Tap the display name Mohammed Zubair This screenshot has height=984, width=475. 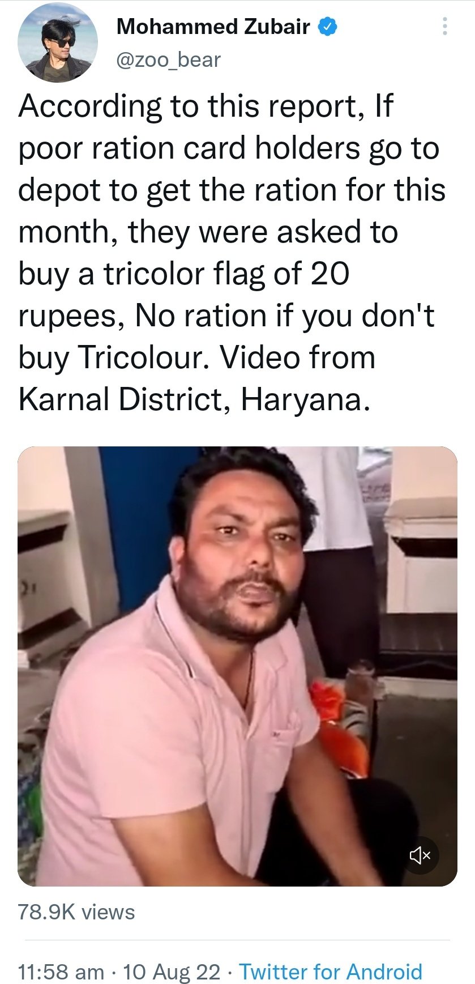[213, 27]
